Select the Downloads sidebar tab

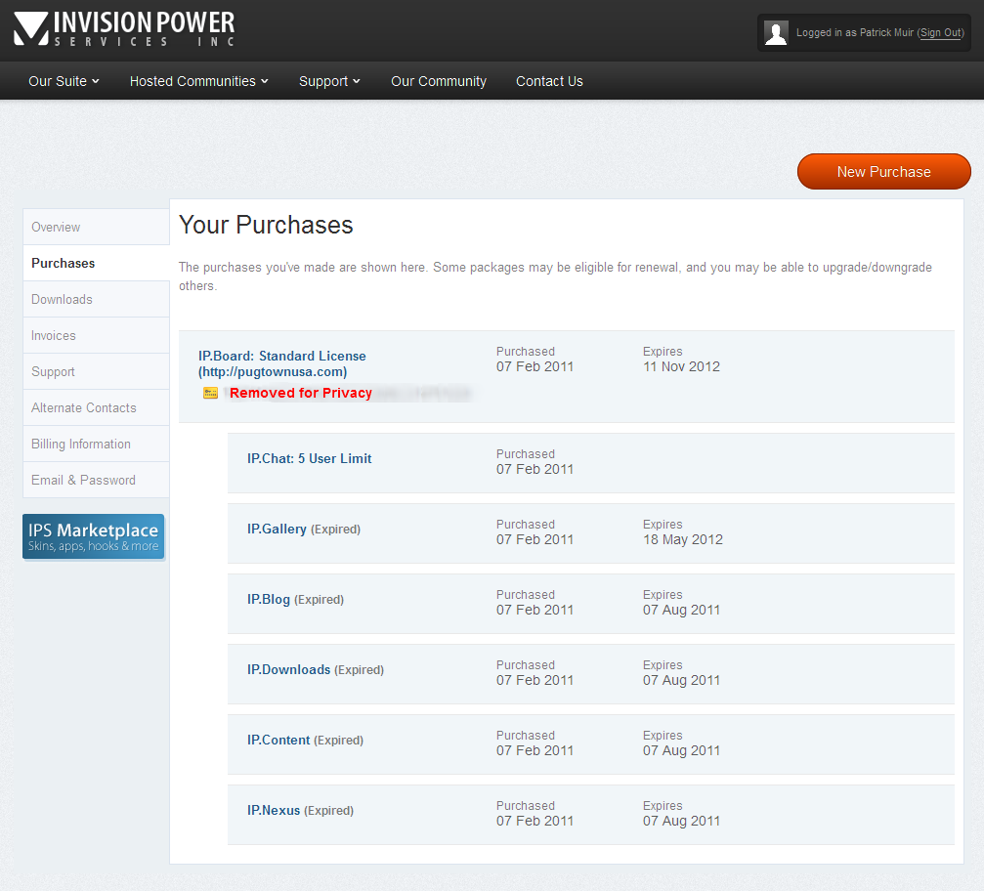pos(96,299)
